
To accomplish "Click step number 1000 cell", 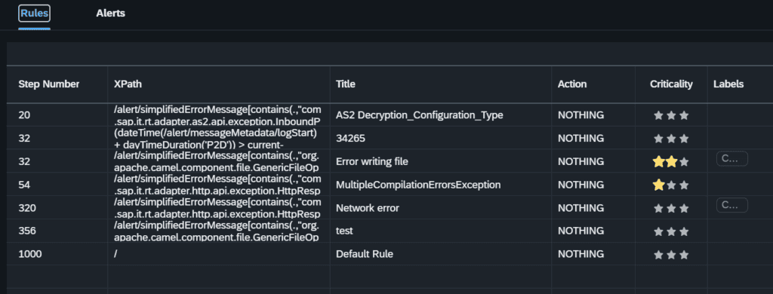I will (30, 254).
